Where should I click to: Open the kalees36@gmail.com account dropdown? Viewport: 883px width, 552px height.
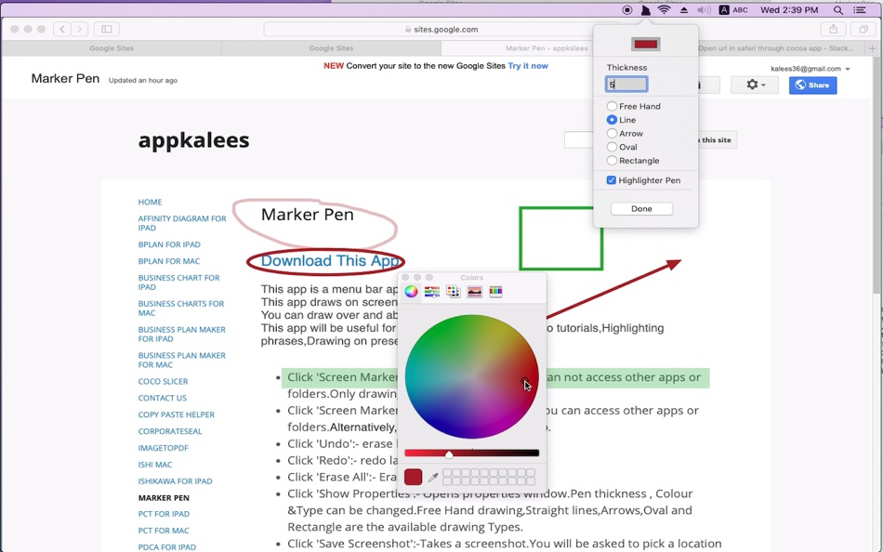point(810,69)
